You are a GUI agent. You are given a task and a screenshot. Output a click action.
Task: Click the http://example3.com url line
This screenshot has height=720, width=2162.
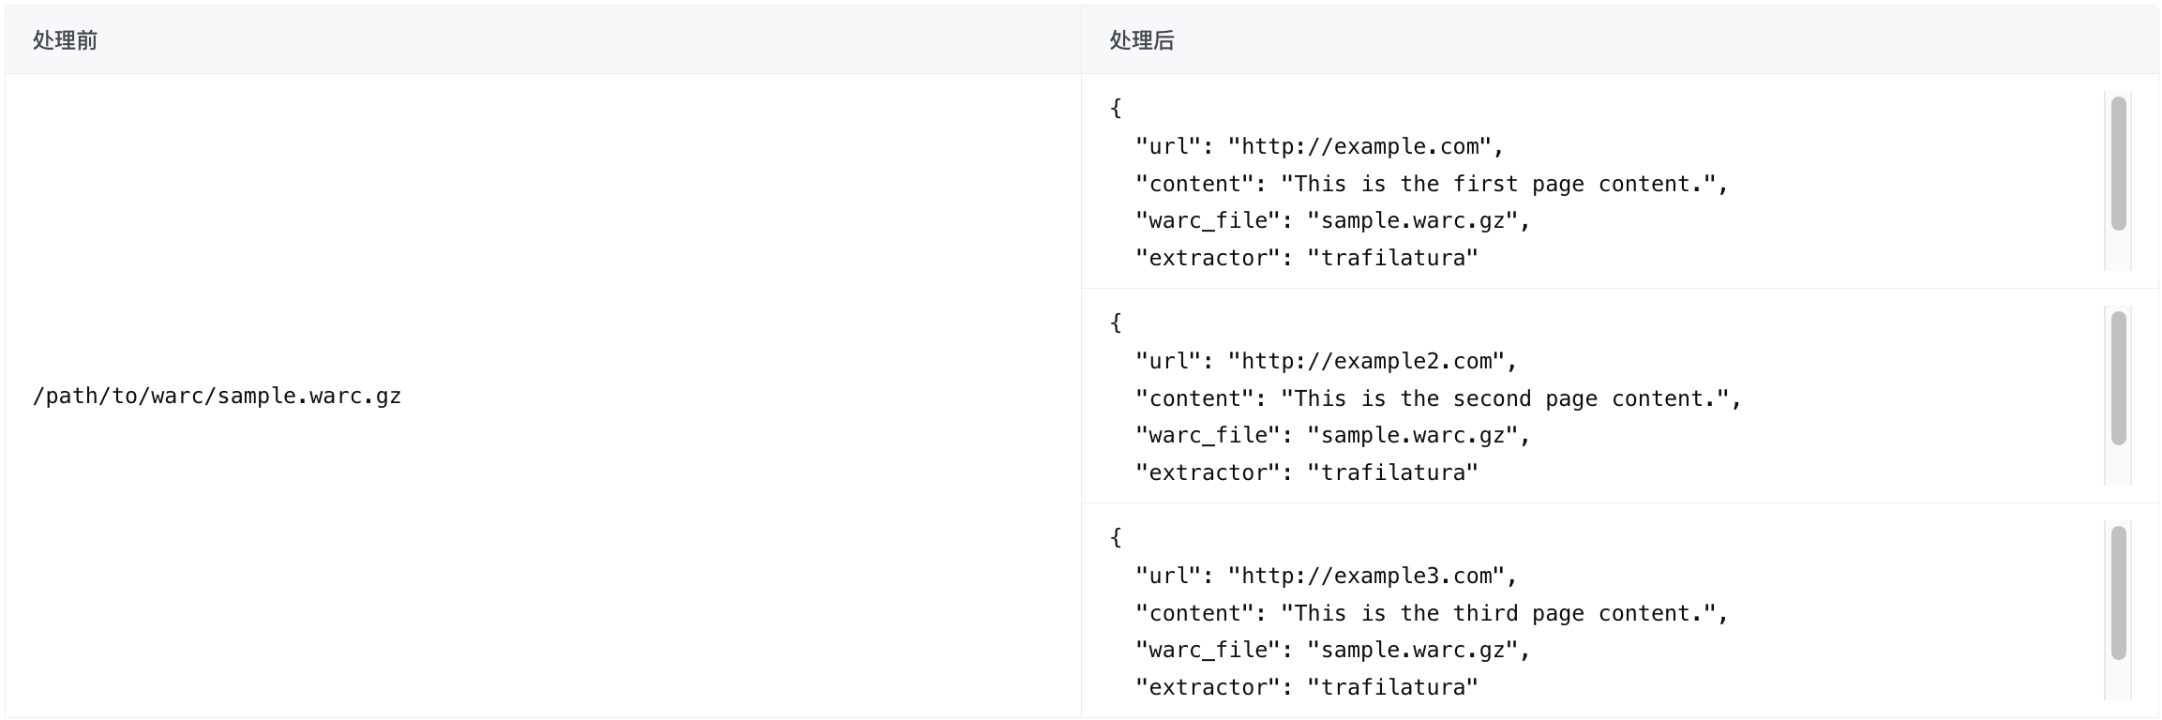[1326, 576]
